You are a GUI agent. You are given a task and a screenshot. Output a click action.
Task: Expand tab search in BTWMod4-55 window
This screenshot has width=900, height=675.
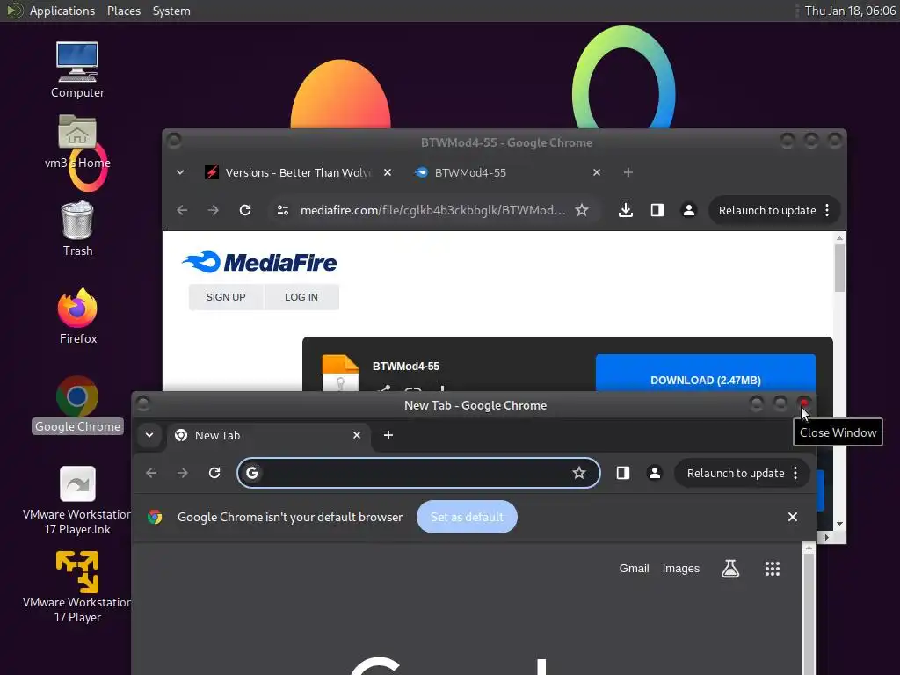[x=180, y=172]
